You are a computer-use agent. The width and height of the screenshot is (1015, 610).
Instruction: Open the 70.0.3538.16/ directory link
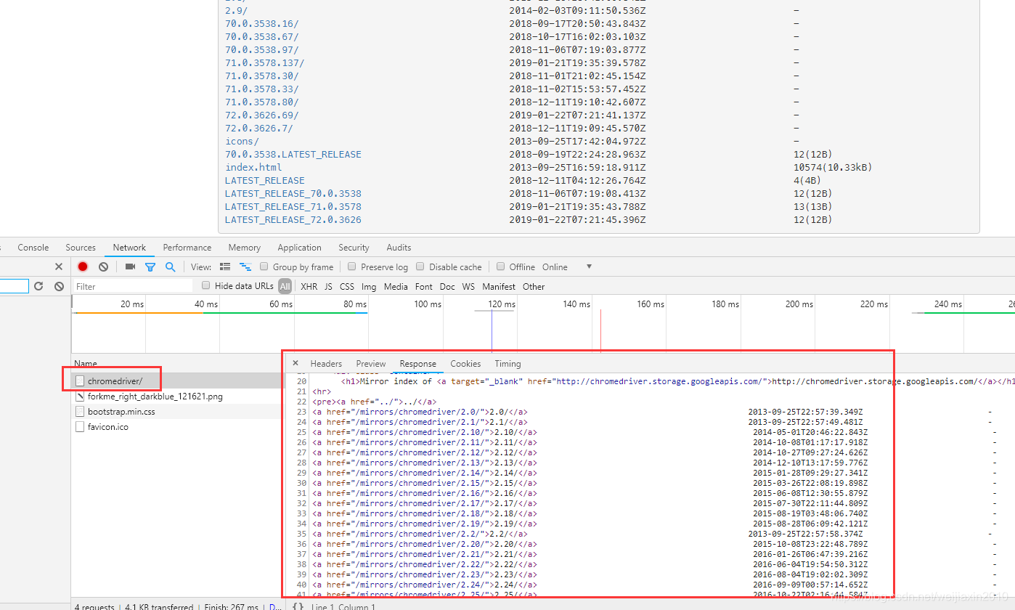[261, 23]
